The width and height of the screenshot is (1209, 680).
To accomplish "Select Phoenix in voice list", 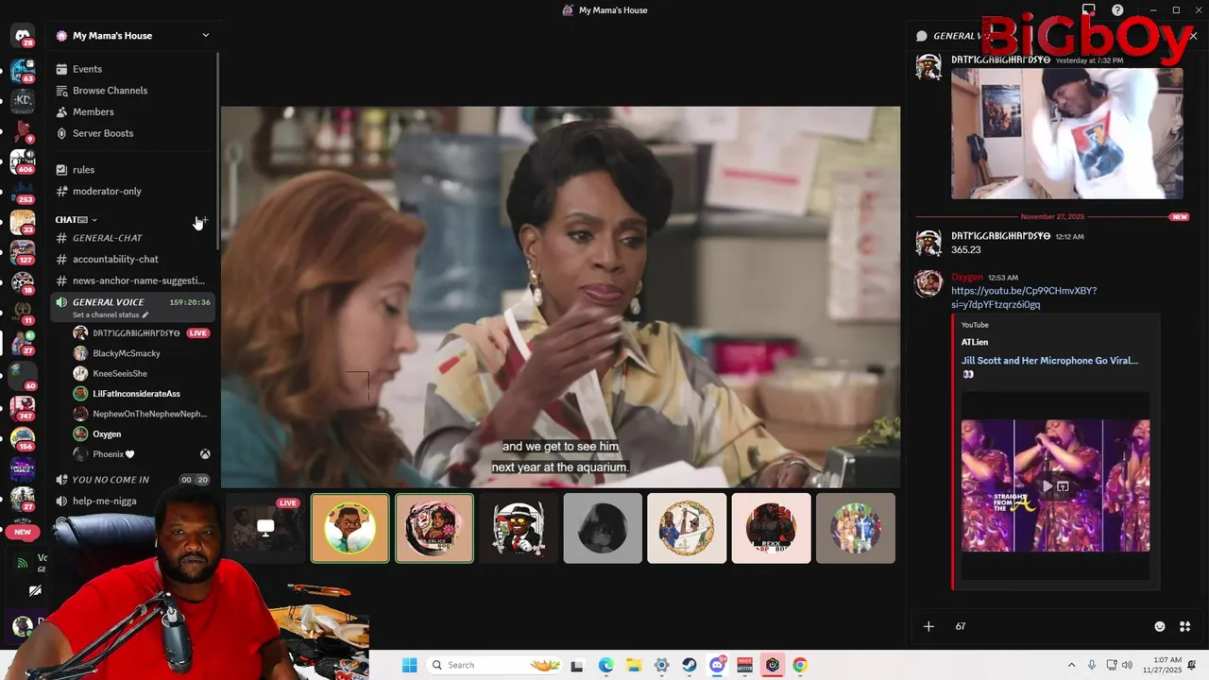I will [113, 454].
